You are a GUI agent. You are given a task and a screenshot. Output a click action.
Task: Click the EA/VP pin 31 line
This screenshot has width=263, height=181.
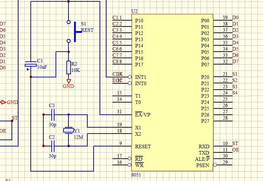122,115
